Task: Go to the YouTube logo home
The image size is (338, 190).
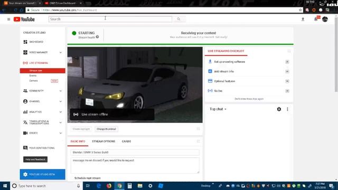Action: click(x=24, y=19)
